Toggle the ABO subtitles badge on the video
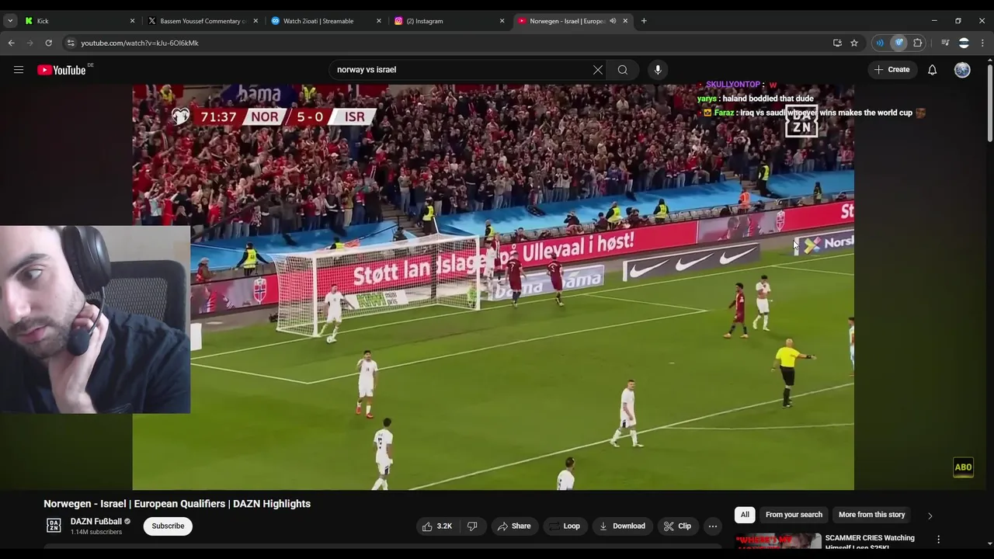 pos(963,467)
